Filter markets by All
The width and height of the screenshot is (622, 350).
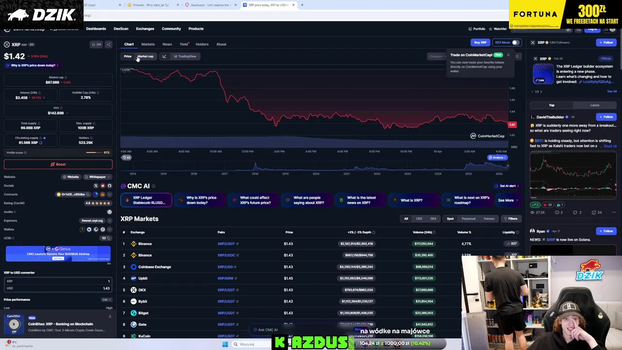406,219
